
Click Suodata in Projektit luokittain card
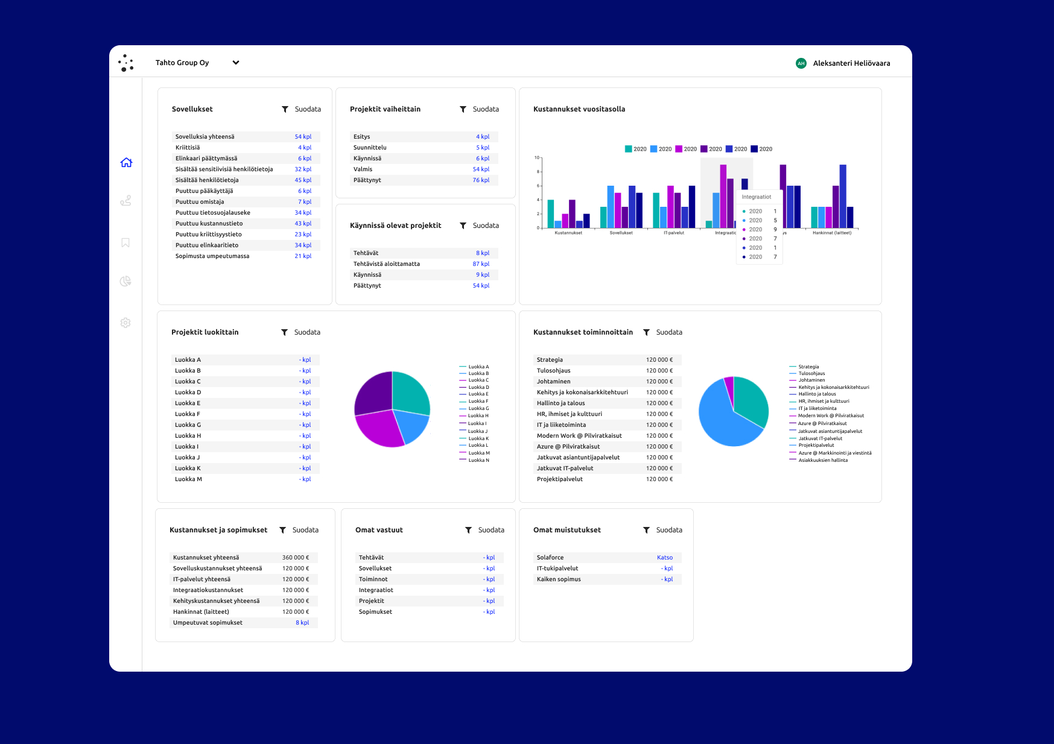pyautogui.click(x=307, y=332)
